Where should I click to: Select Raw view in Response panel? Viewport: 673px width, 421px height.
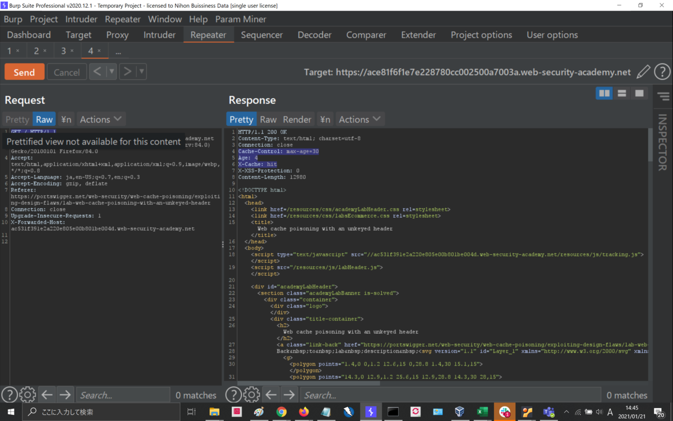(268, 119)
